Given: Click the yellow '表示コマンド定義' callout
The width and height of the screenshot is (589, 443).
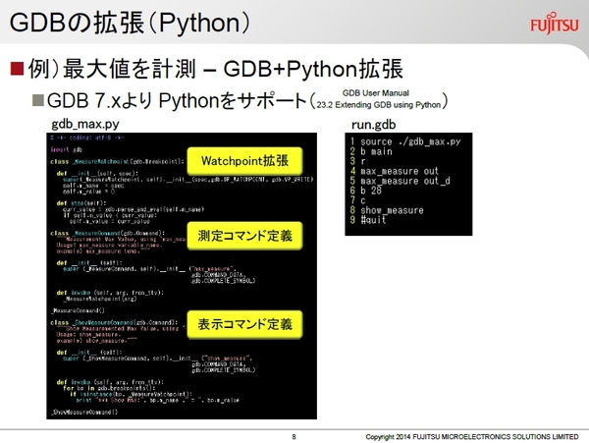Looking at the screenshot, I should click(x=244, y=324).
